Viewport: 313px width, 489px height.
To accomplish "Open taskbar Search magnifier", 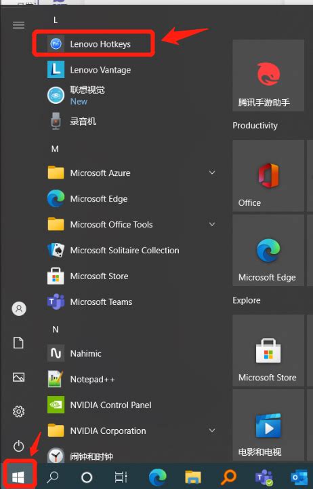I will [53, 477].
